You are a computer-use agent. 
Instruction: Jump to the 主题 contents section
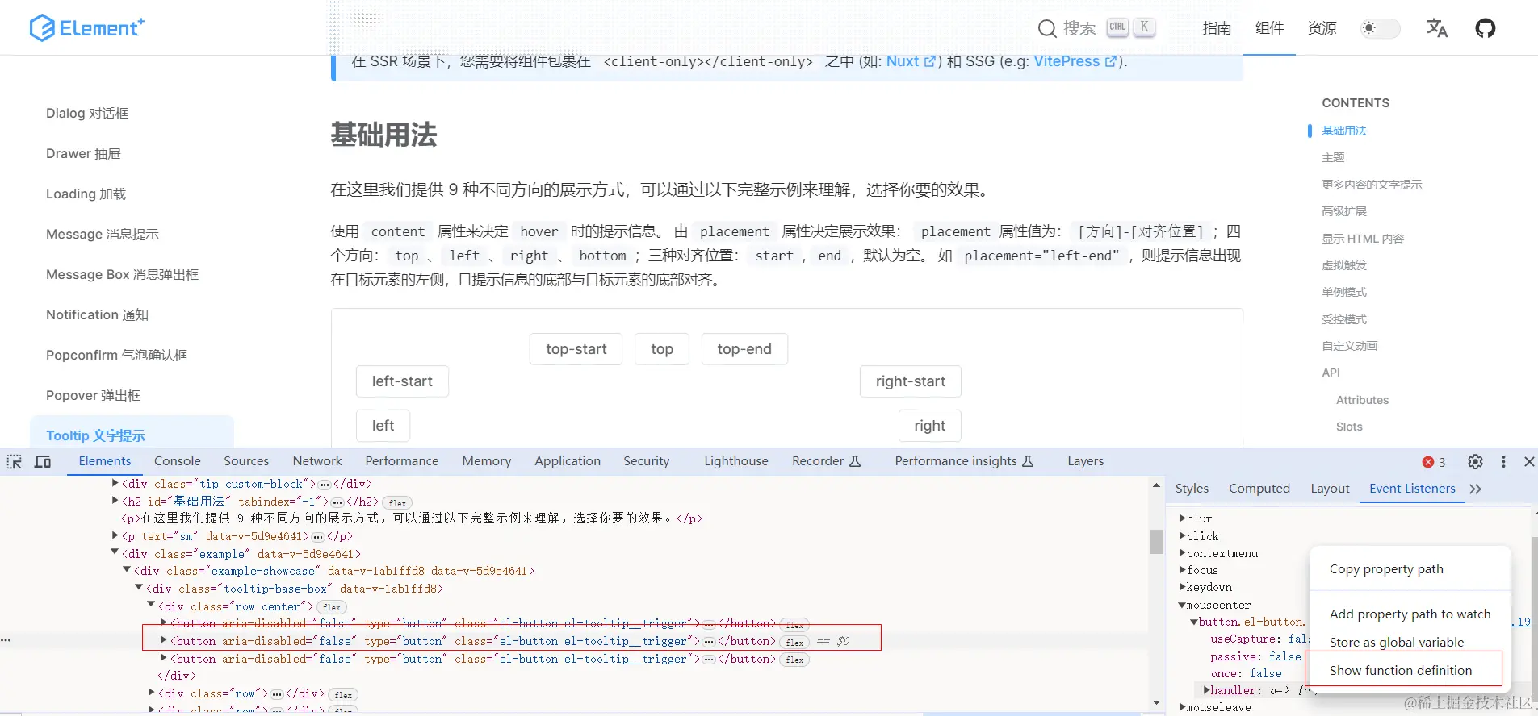[x=1334, y=157]
